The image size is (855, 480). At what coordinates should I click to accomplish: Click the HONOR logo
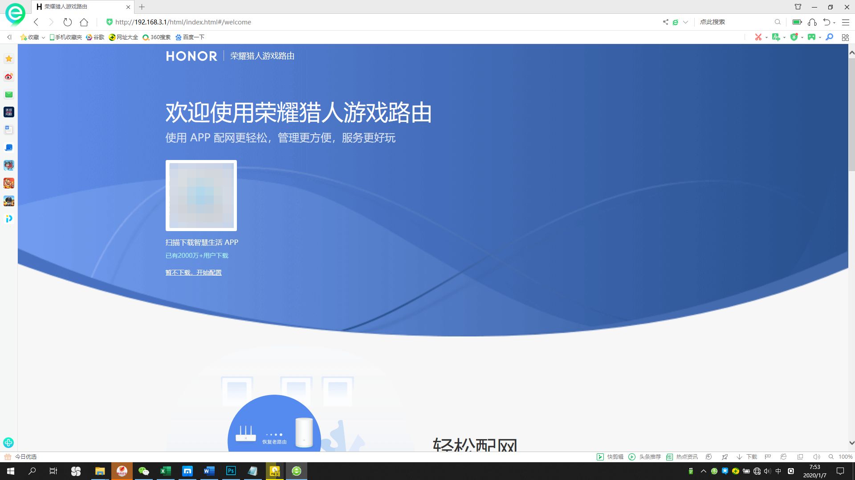tap(191, 56)
